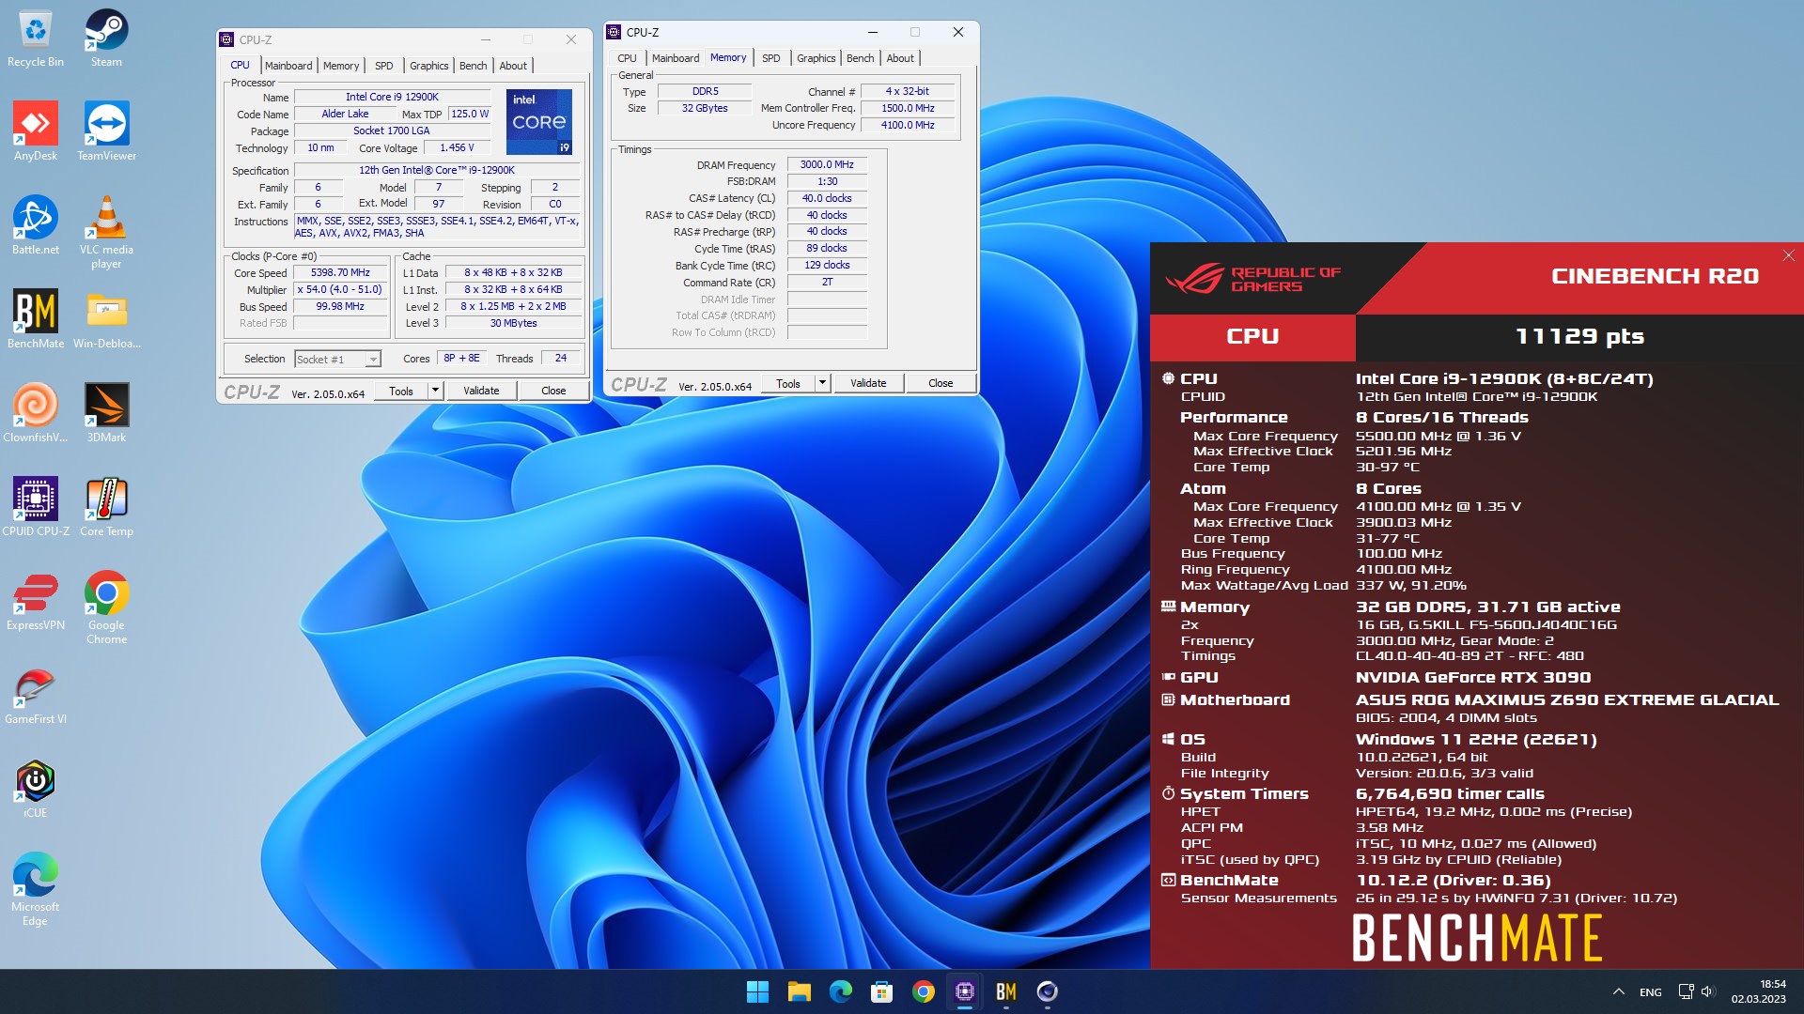
Task: Open Google Chrome desktop shortcut
Action: pyautogui.click(x=106, y=608)
